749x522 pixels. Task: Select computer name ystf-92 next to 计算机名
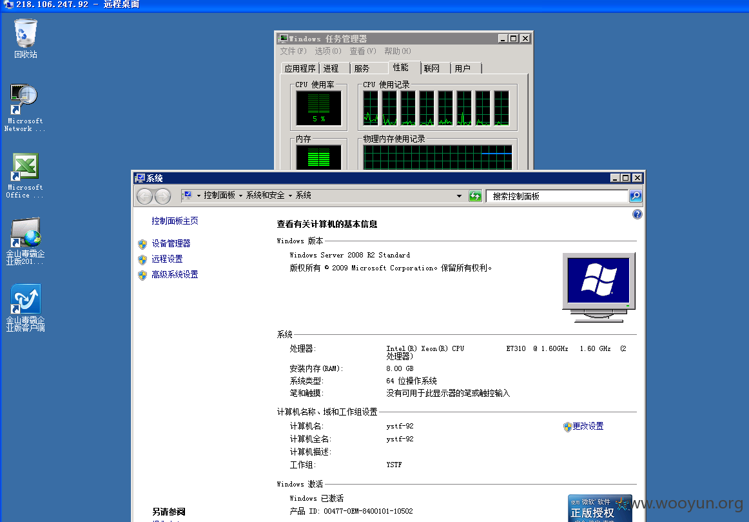(x=400, y=426)
